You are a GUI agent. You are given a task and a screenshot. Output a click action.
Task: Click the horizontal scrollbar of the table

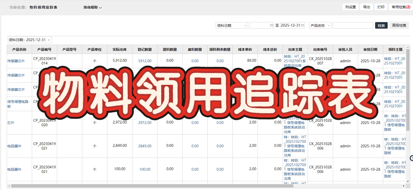[x=152, y=186]
